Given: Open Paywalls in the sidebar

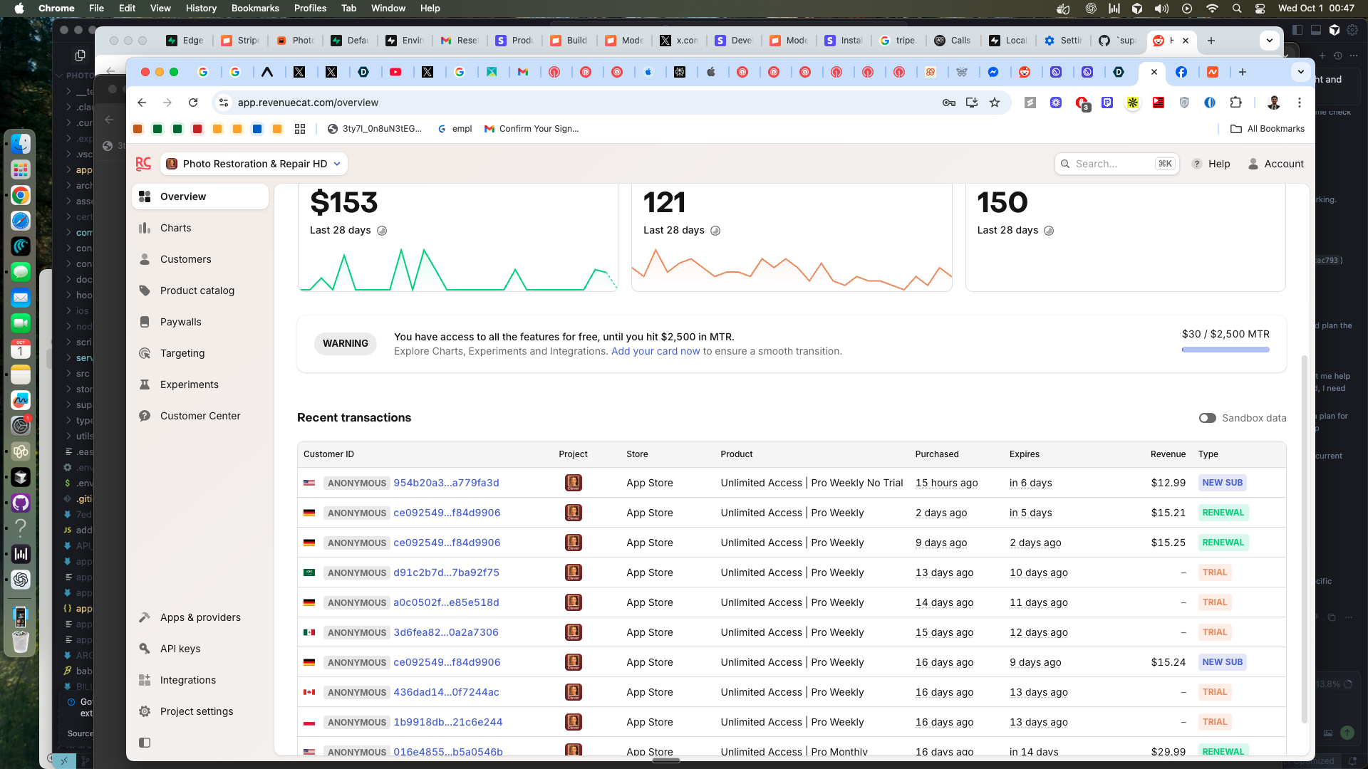Looking at the screenshot, I should pos(180,322).
